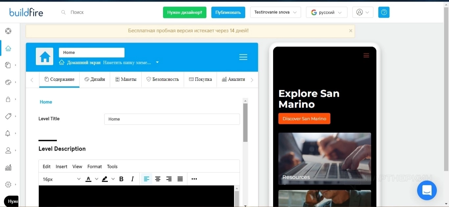
Task: Switch to the Покупка tab
Action: point(201,79)
